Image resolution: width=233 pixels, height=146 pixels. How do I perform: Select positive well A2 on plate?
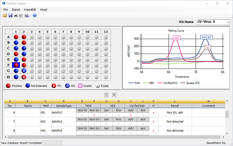24,37
